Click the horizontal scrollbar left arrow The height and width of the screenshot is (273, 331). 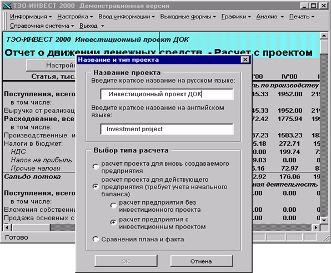(x=7, y=227)
